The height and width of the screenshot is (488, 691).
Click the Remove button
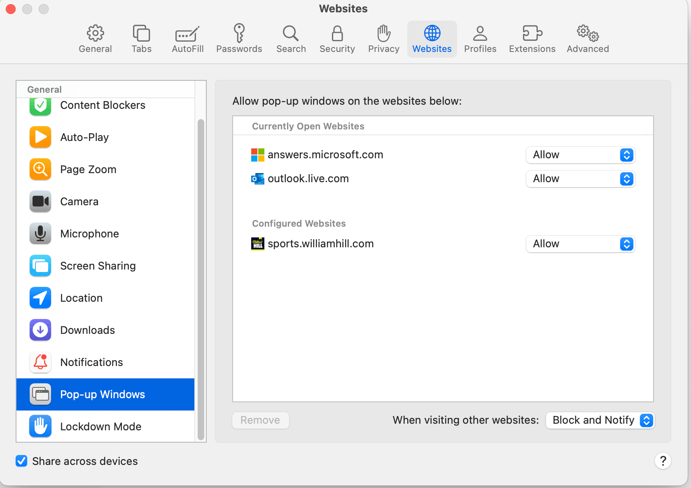pos(260,420)
